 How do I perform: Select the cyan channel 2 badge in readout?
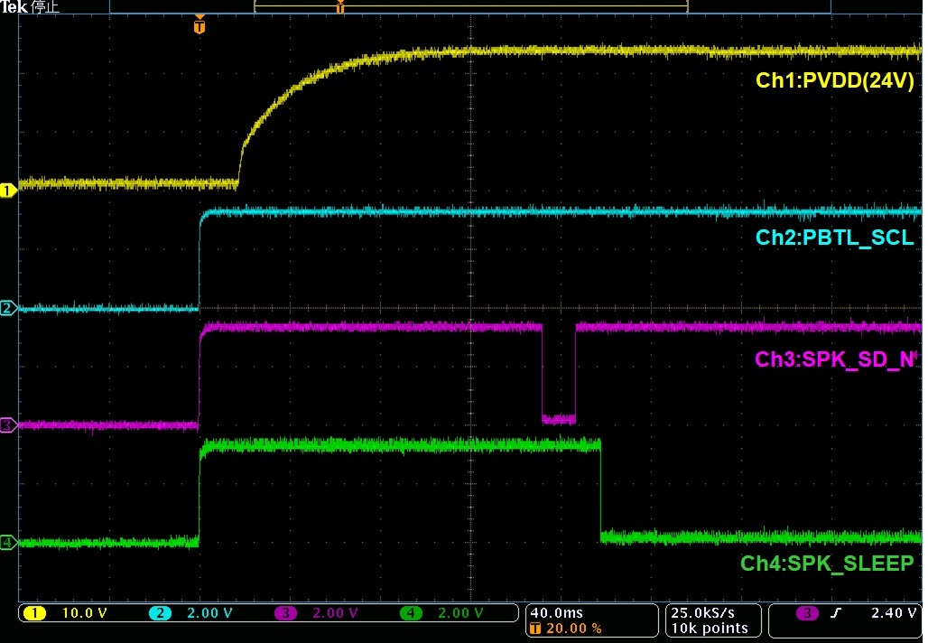point(161,613)
